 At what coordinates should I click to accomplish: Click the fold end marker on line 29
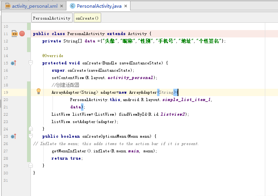click(x=31, y=166)
